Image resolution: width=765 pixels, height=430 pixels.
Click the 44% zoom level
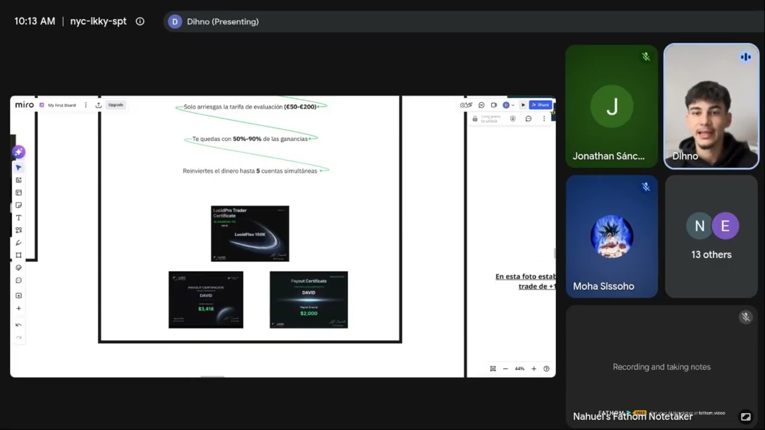pyautogui.click(x=519, y=368)
